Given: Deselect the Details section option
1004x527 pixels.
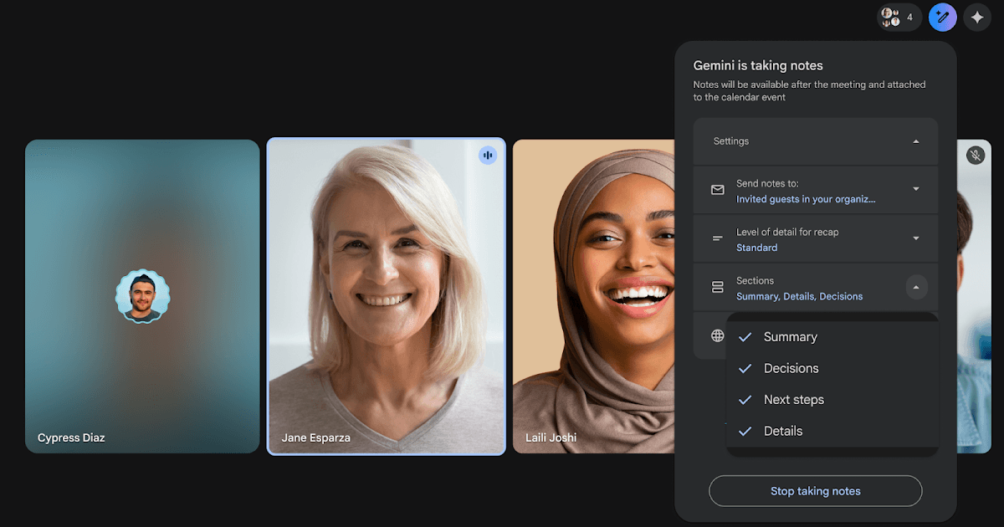Looking at the screenshot, I should click(x=745, y=432).
